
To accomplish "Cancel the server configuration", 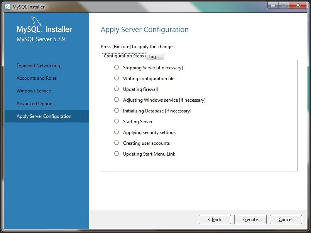I will coord(286,220).
